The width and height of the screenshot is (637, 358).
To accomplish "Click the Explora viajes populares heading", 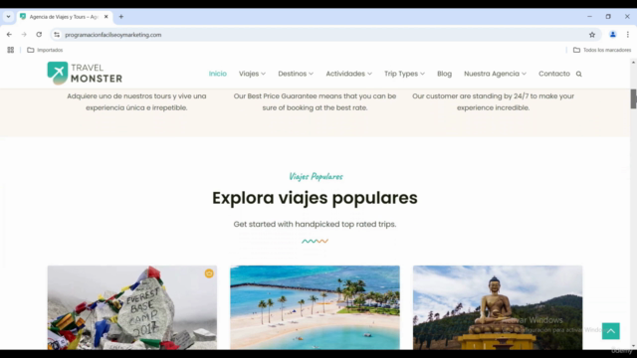I will [x=315, y=198].
